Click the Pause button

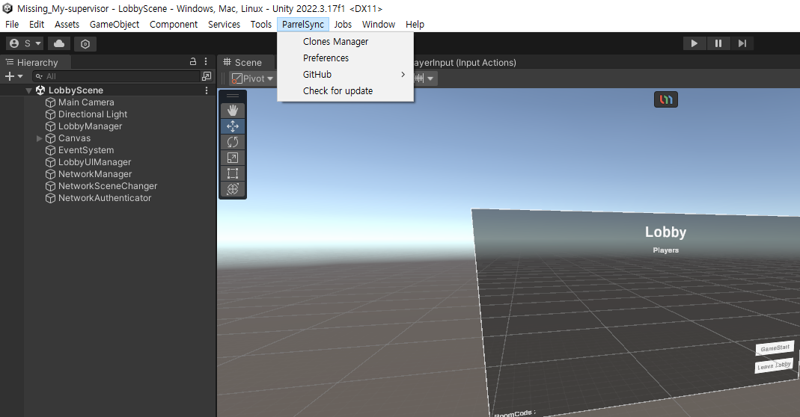pos(718,43)
